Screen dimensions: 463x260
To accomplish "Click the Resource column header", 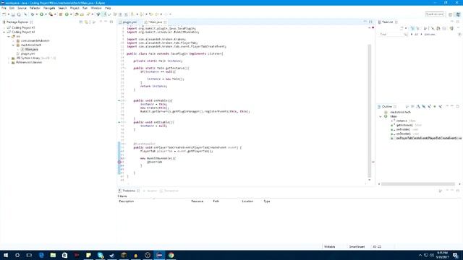I will pyautogui.click(x=197, y=201).
